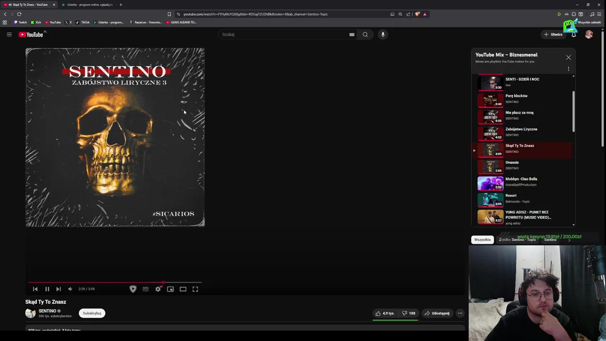Open a new browser tab

[121, 5]
